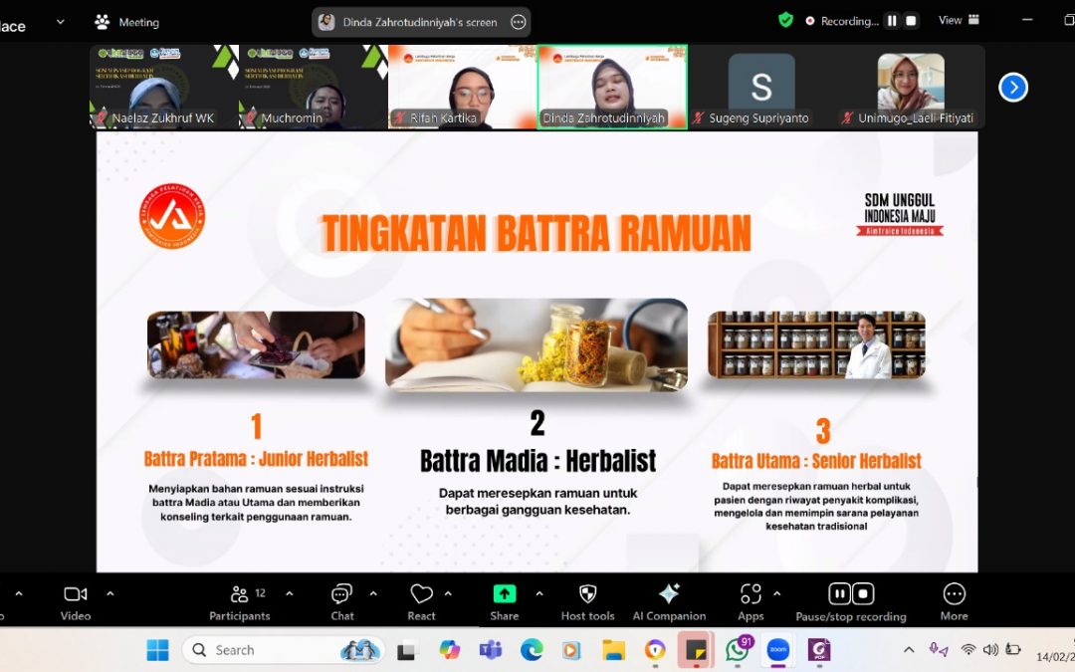Open Microsoft Teams from taskbar
The width and height of the screenshot is (1075, 672).
pos(490,650)
